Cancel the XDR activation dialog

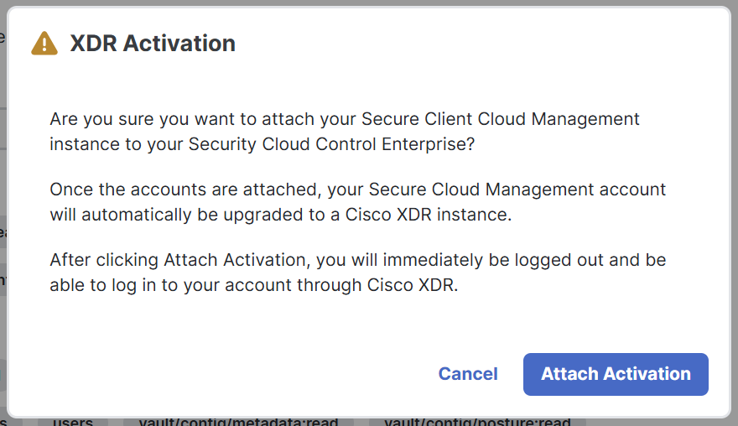point(468,374)
